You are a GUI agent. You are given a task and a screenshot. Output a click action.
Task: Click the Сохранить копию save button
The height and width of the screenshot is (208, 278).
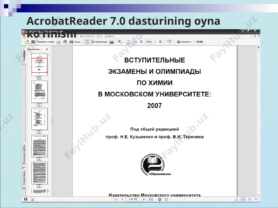43,42
